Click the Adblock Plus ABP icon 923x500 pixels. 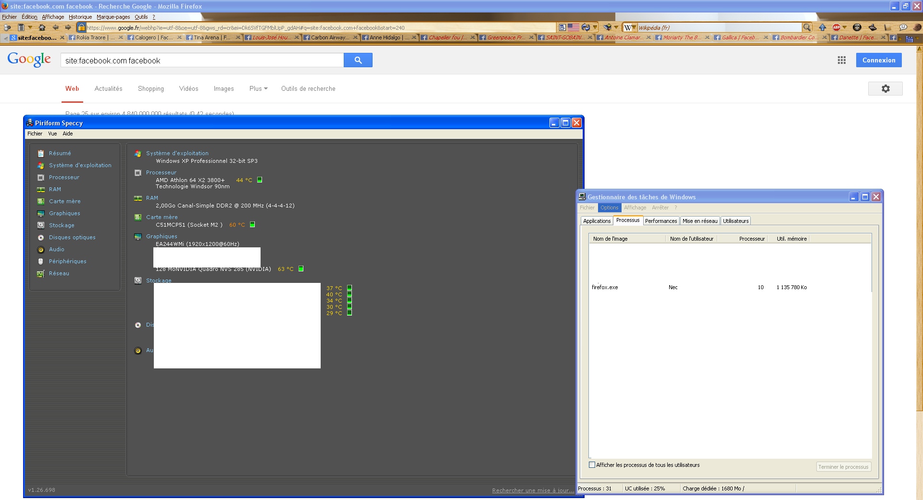point(836,27)
